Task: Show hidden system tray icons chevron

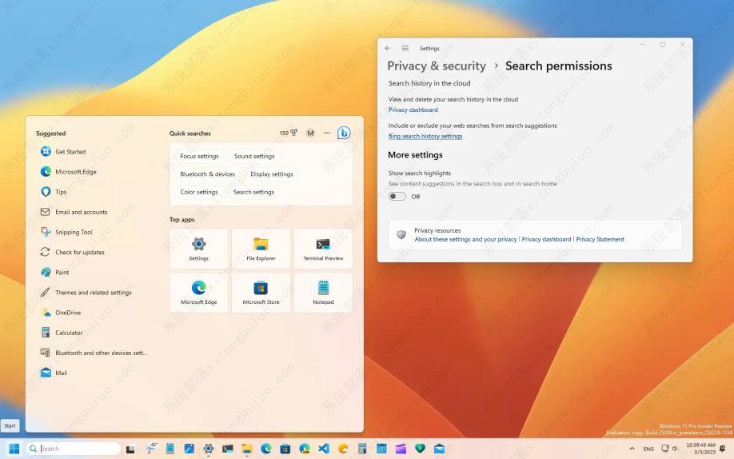Action: (x=632, y=449)
